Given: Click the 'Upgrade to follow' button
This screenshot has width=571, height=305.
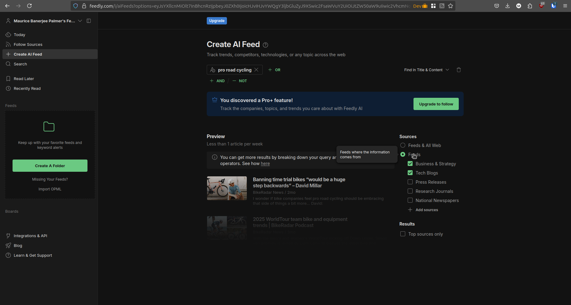Looking at the screenshot, I should (436, 104).
